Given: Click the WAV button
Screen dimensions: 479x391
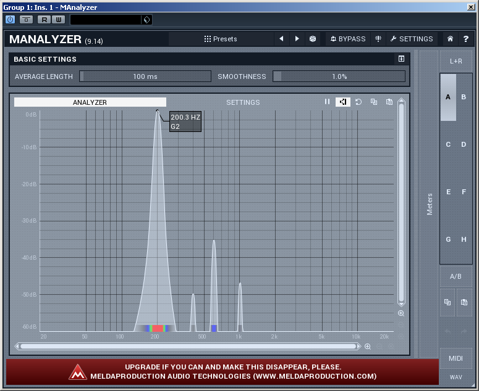Looking at the screenshot, I should [456, 377].
